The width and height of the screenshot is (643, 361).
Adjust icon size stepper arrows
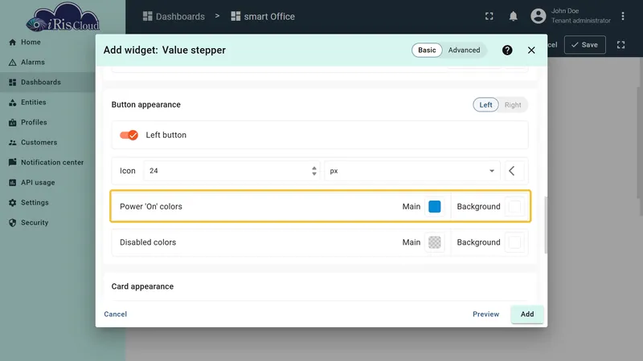pos(314,171)
